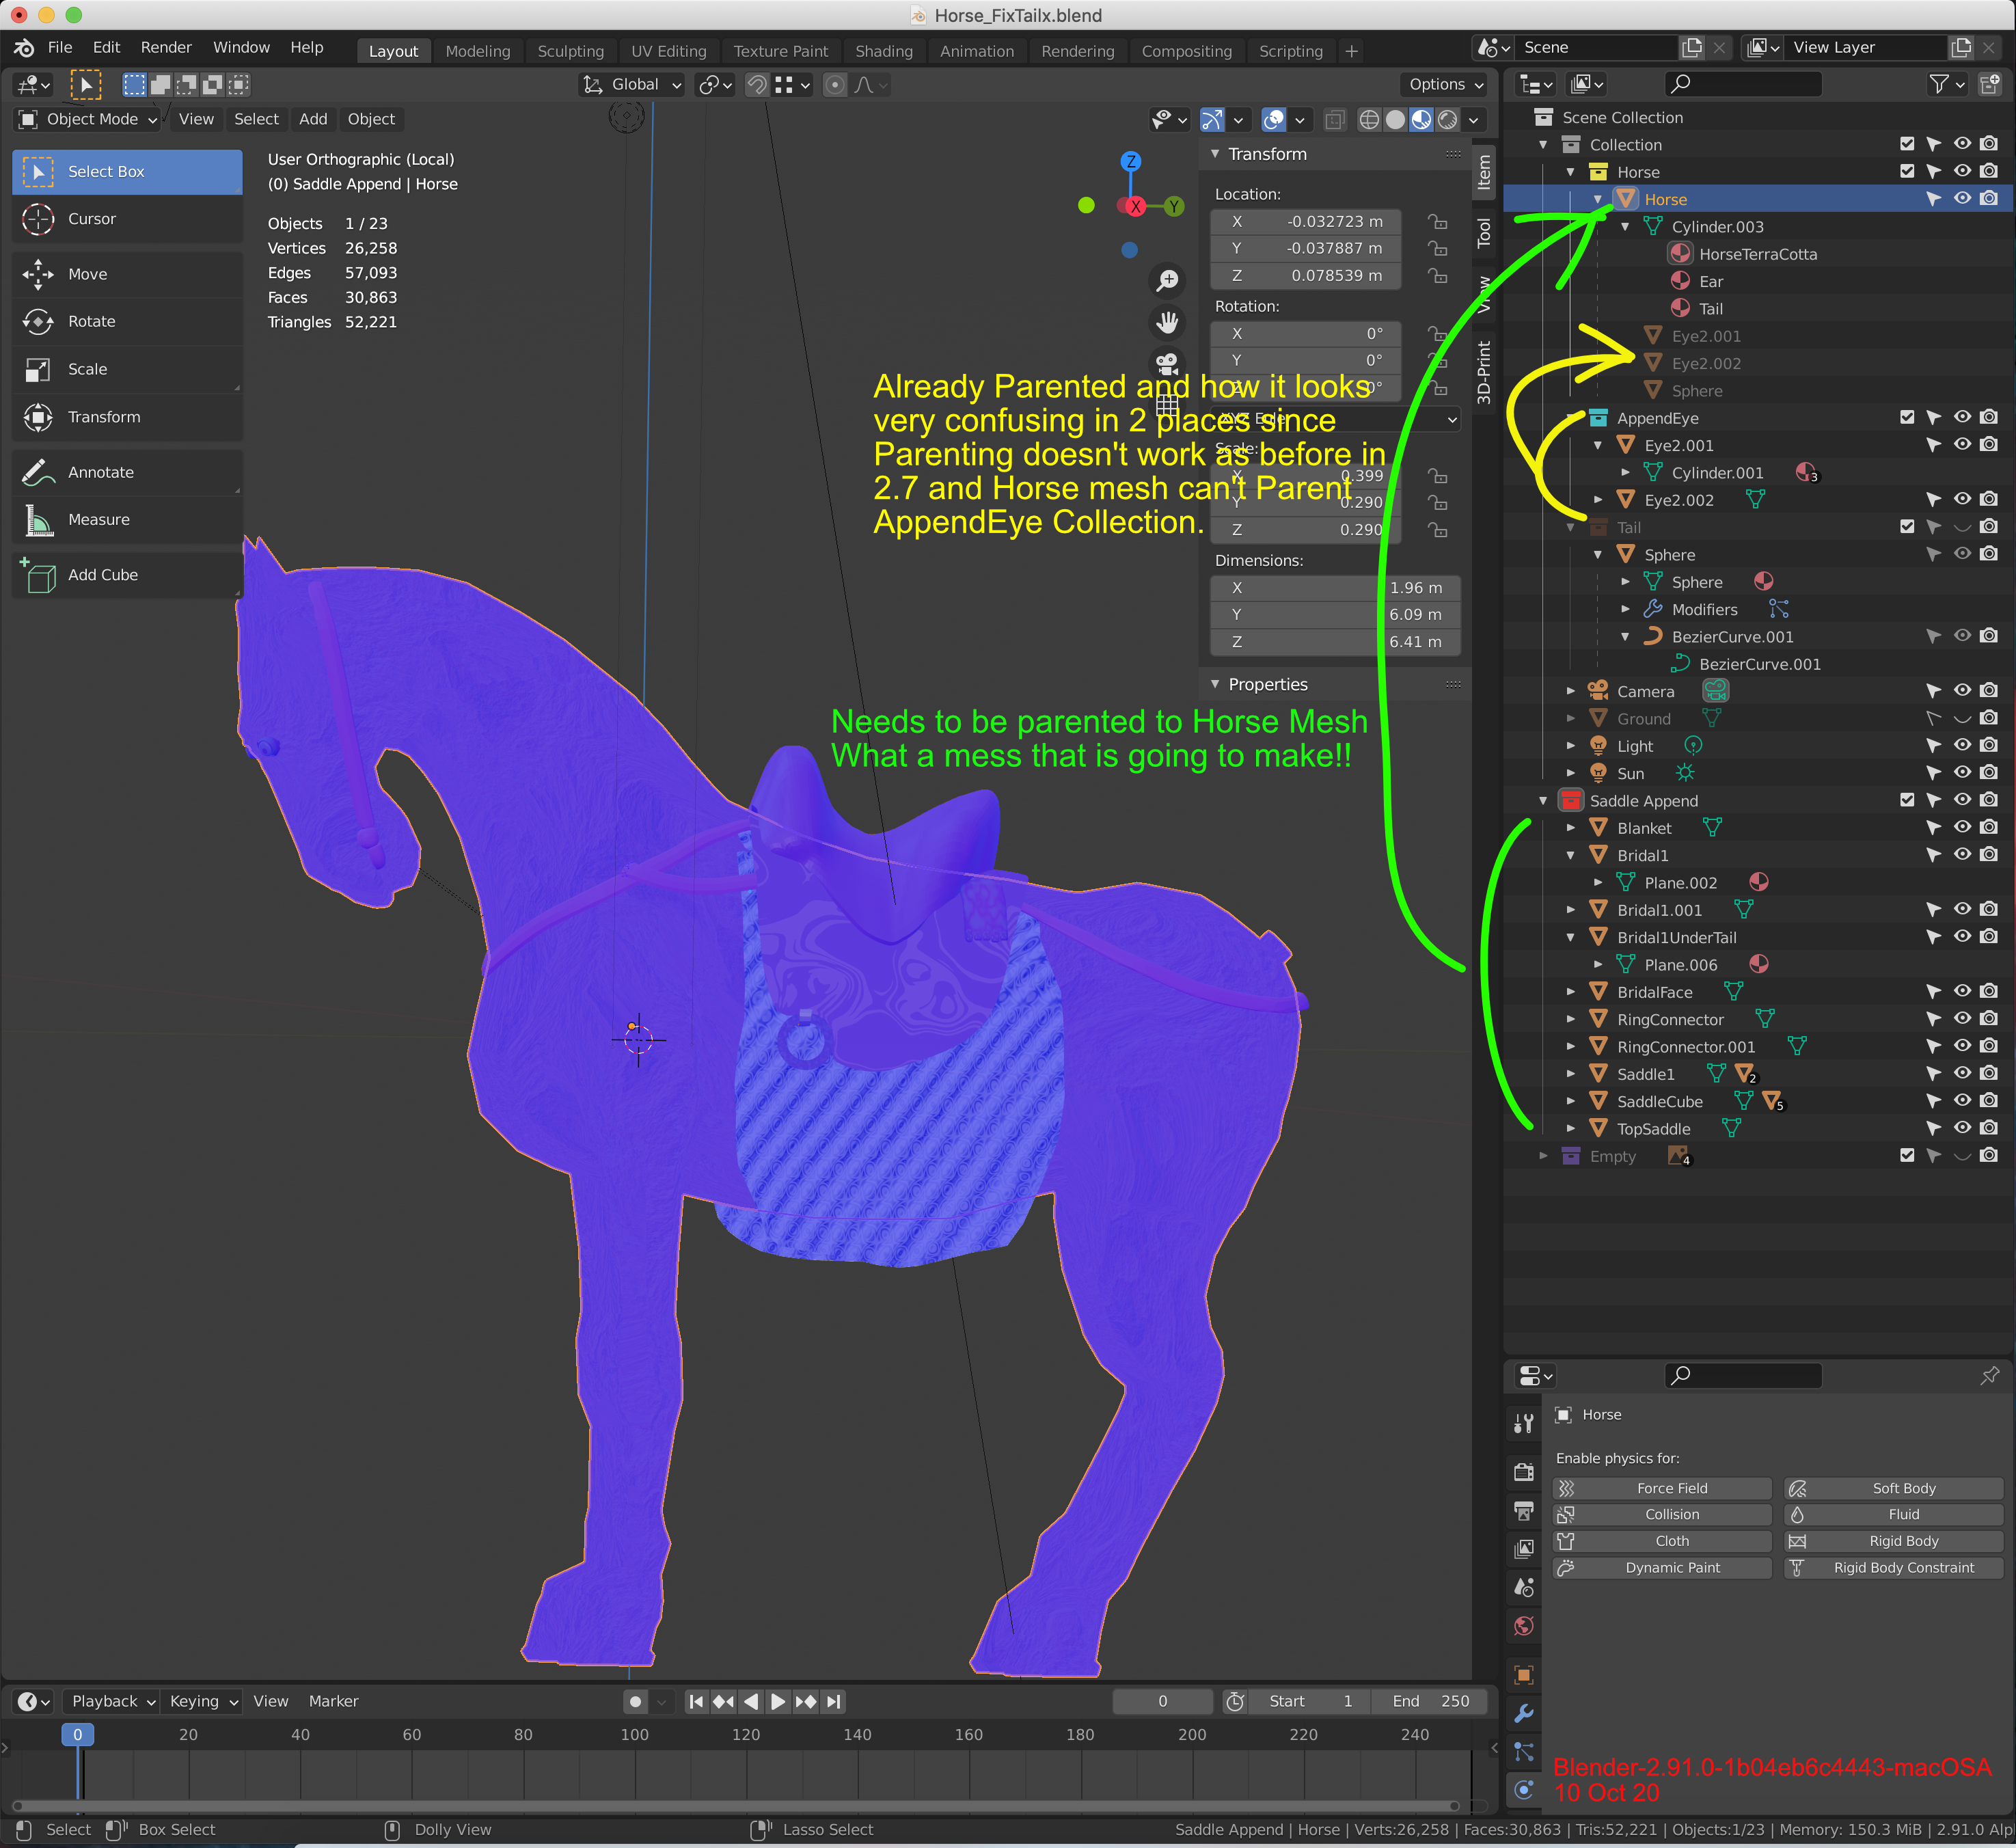
Task: Click the outliner filter funnel icon
Action: tap(1945, 84)
